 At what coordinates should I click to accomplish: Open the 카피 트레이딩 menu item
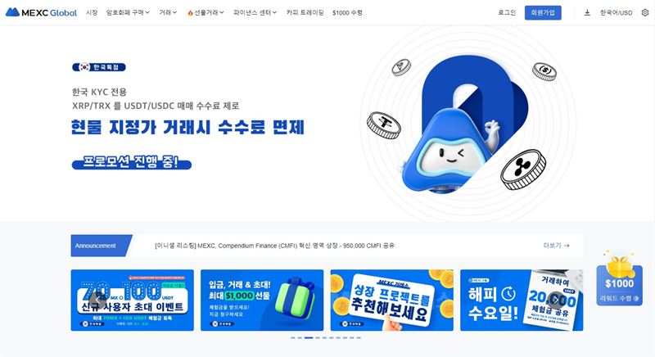click(305, 12)
